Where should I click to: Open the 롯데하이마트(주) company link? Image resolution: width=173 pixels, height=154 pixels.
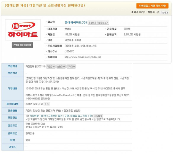[76, 22]
